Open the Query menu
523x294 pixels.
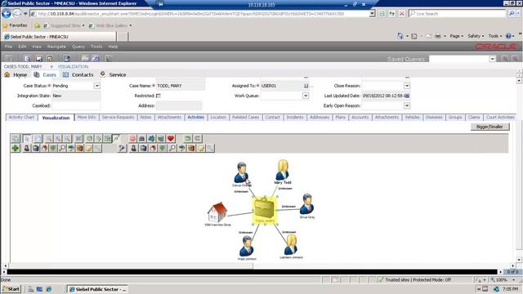tap(78, 47)
